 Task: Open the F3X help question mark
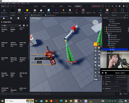coord(99,80)
